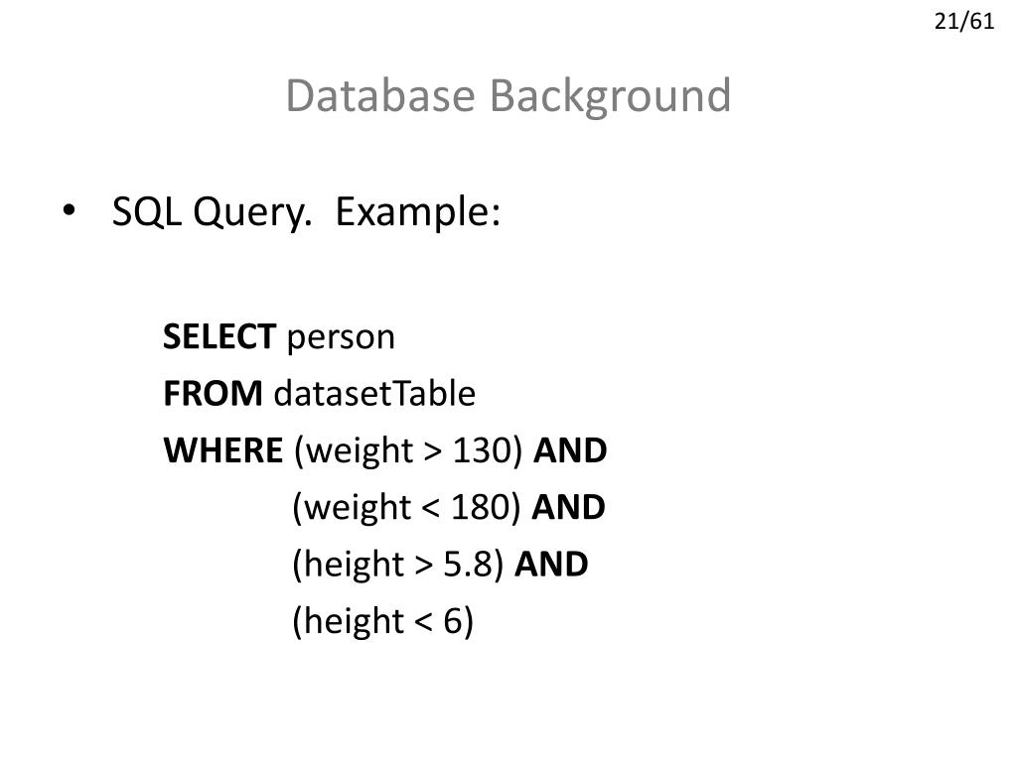Click the condition (weight > 130)
1017x762 pixels.
[408, 451]
